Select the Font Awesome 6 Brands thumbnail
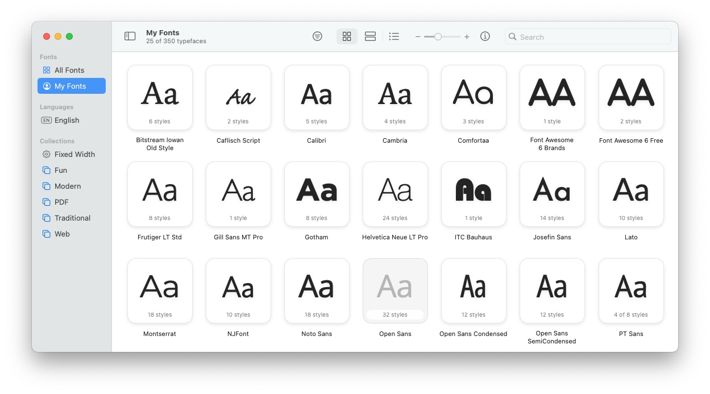 pyautogui.click(x=552, y=97)
